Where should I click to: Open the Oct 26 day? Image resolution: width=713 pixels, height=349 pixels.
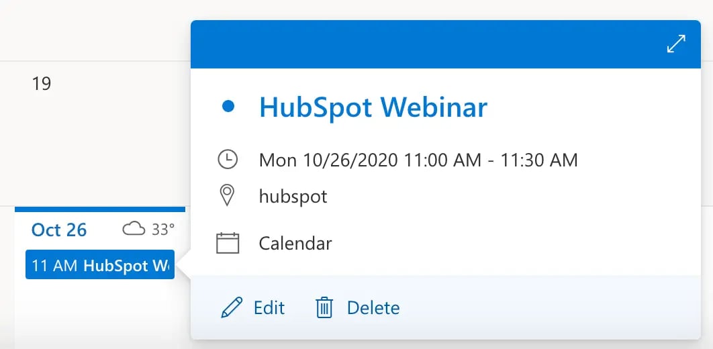(59, 230)
